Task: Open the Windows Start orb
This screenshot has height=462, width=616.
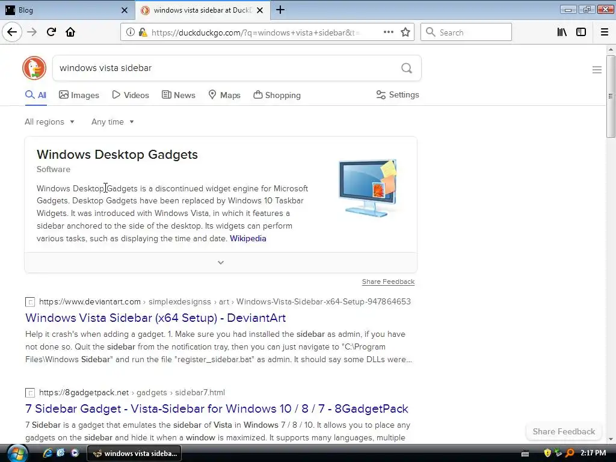Action: pyautogui.click(x=16, y=454)
